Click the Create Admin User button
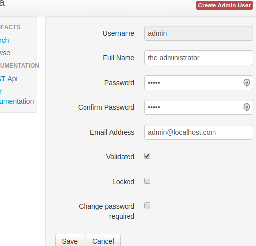Screen dimensions: 256x246 click(224, 5)
